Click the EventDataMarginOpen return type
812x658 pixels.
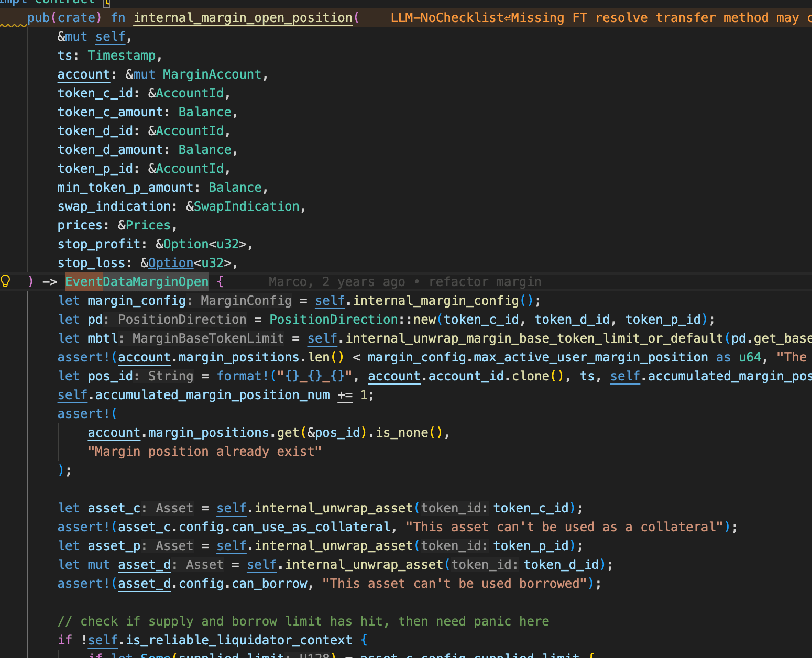tap(137, 282)
